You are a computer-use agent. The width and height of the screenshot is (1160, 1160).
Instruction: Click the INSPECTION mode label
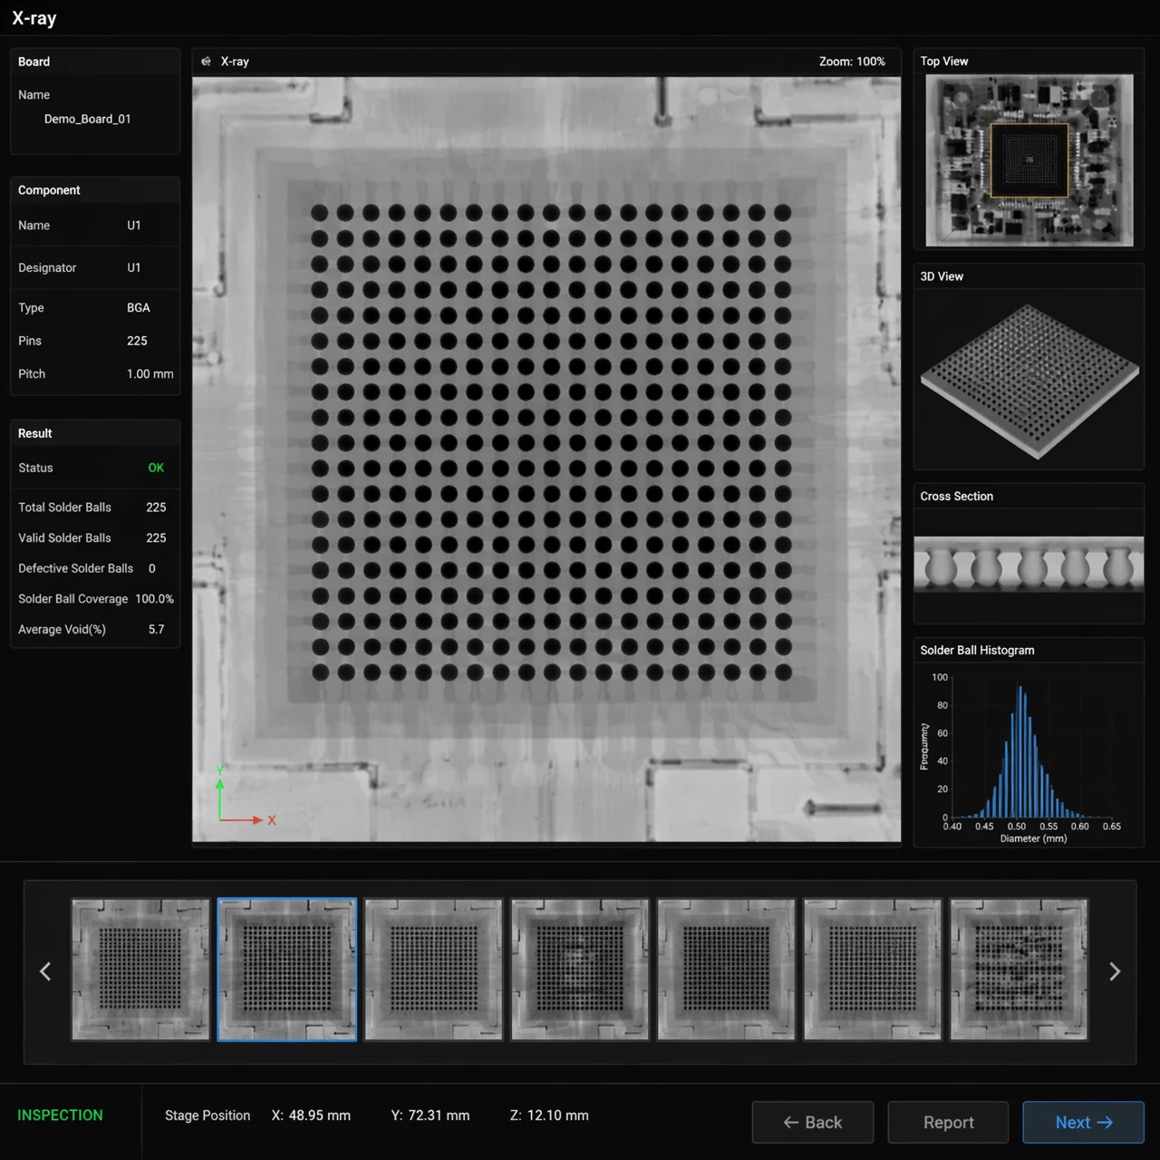tap(60, 1116)
